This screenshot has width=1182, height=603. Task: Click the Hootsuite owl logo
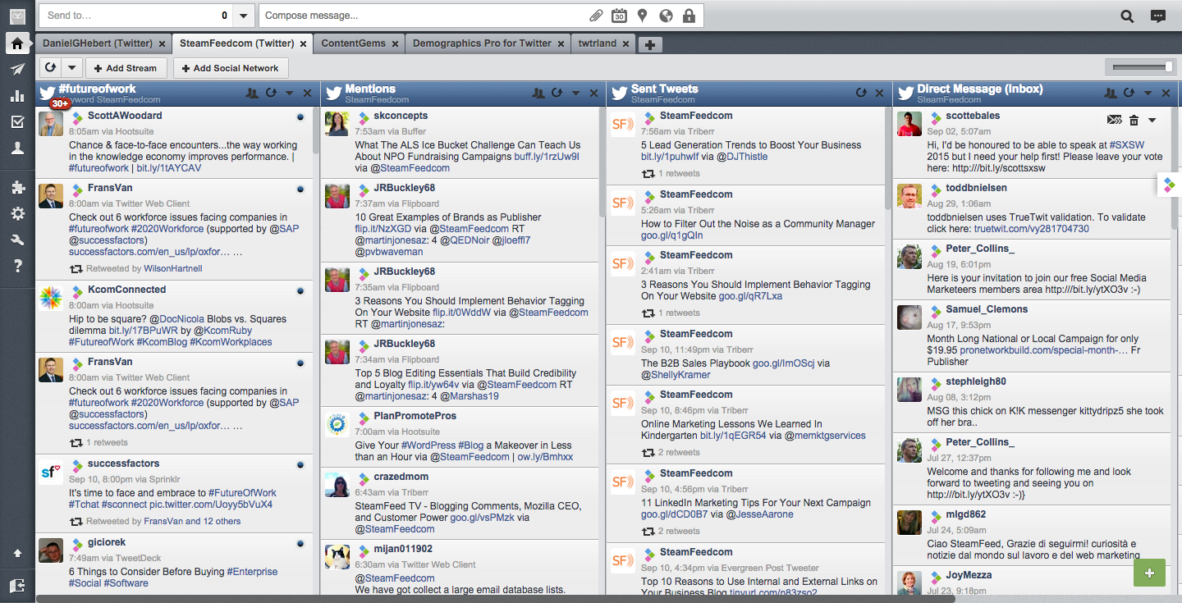[17, 16]
